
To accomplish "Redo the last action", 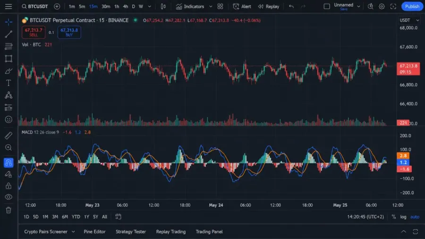I will tap(303, 6).
